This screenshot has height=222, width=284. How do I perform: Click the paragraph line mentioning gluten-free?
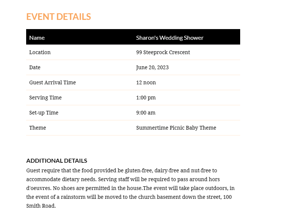[122, 170]
